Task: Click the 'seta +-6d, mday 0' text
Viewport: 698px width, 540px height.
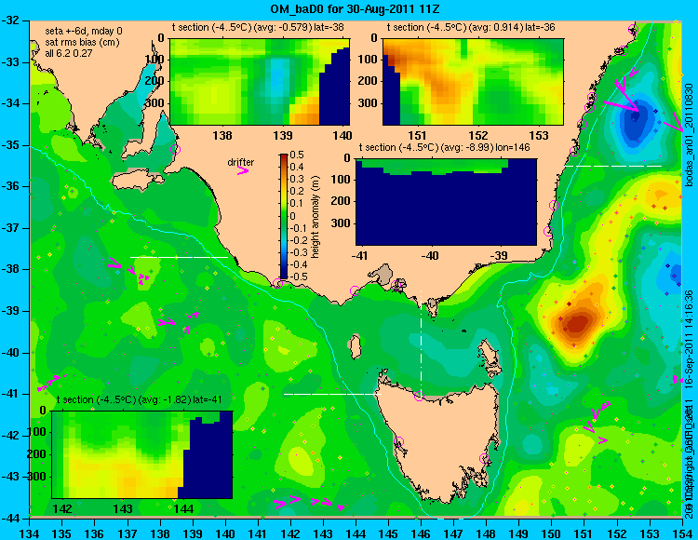Action: (x=84, y=32)
